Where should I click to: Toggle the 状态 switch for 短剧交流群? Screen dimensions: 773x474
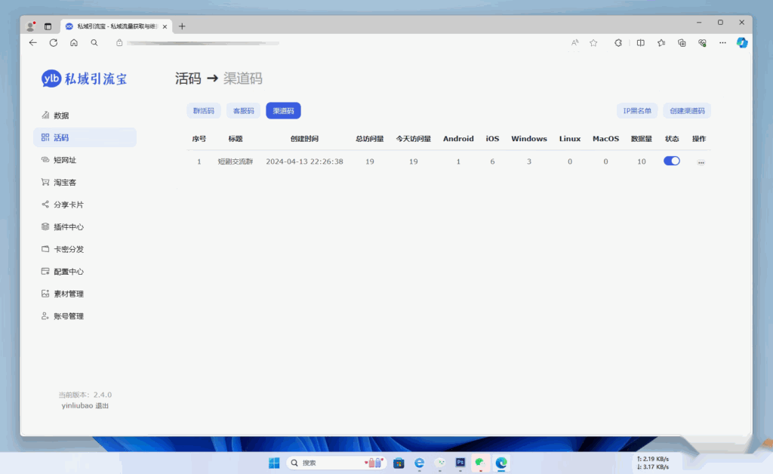pyautogui.click(x=671, y=161)
